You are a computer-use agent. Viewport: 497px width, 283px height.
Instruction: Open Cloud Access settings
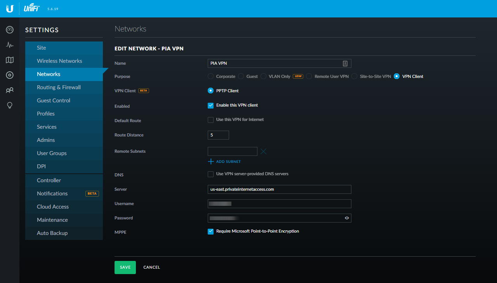[64, 207]
